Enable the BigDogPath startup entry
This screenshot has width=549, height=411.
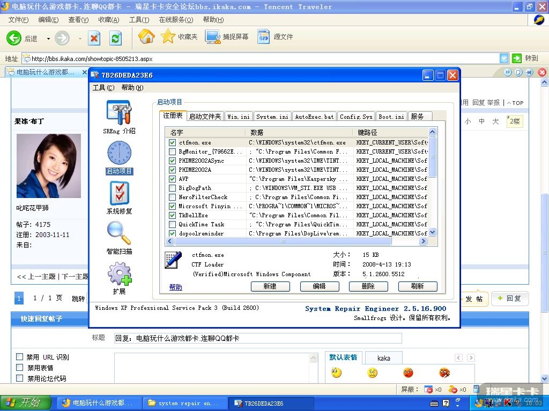coord(172,188)
